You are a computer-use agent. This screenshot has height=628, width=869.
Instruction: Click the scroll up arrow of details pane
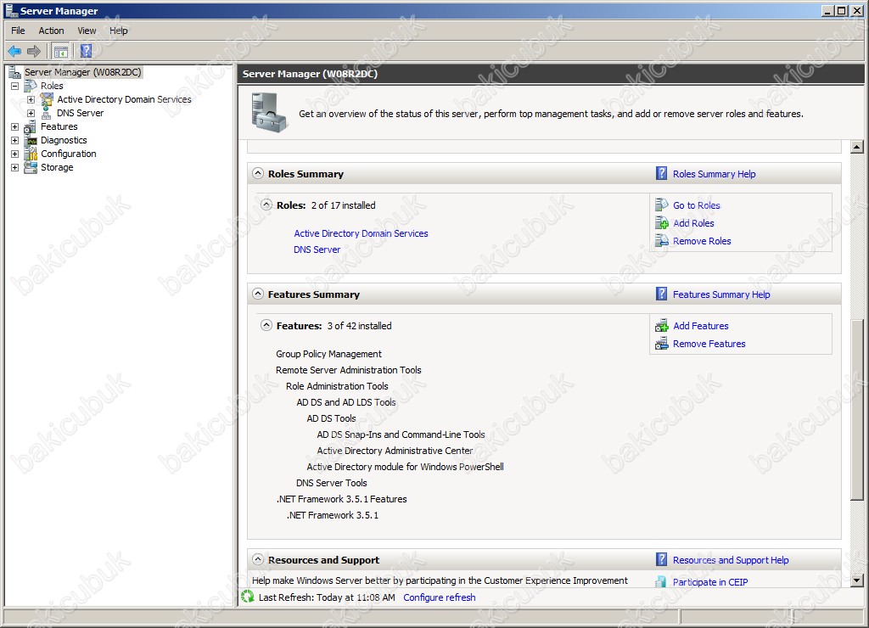point(857,147)
